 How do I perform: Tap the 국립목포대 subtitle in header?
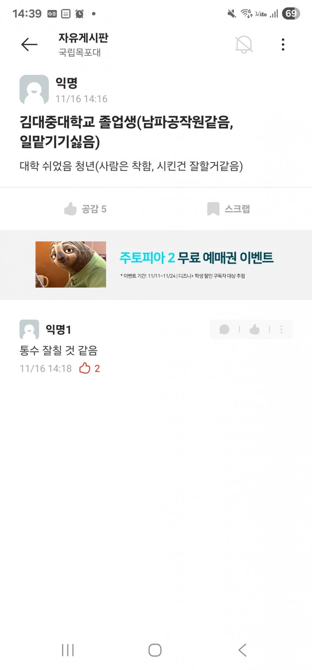(x=80, y=53)
